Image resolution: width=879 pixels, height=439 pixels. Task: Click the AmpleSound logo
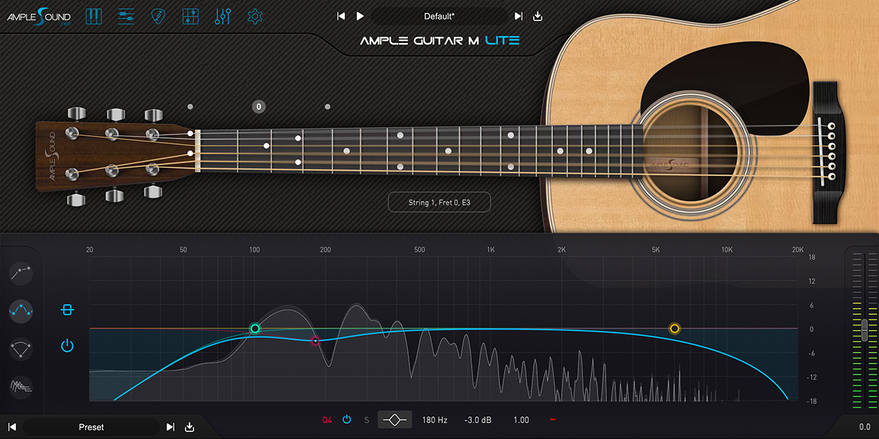click(39, 16)
